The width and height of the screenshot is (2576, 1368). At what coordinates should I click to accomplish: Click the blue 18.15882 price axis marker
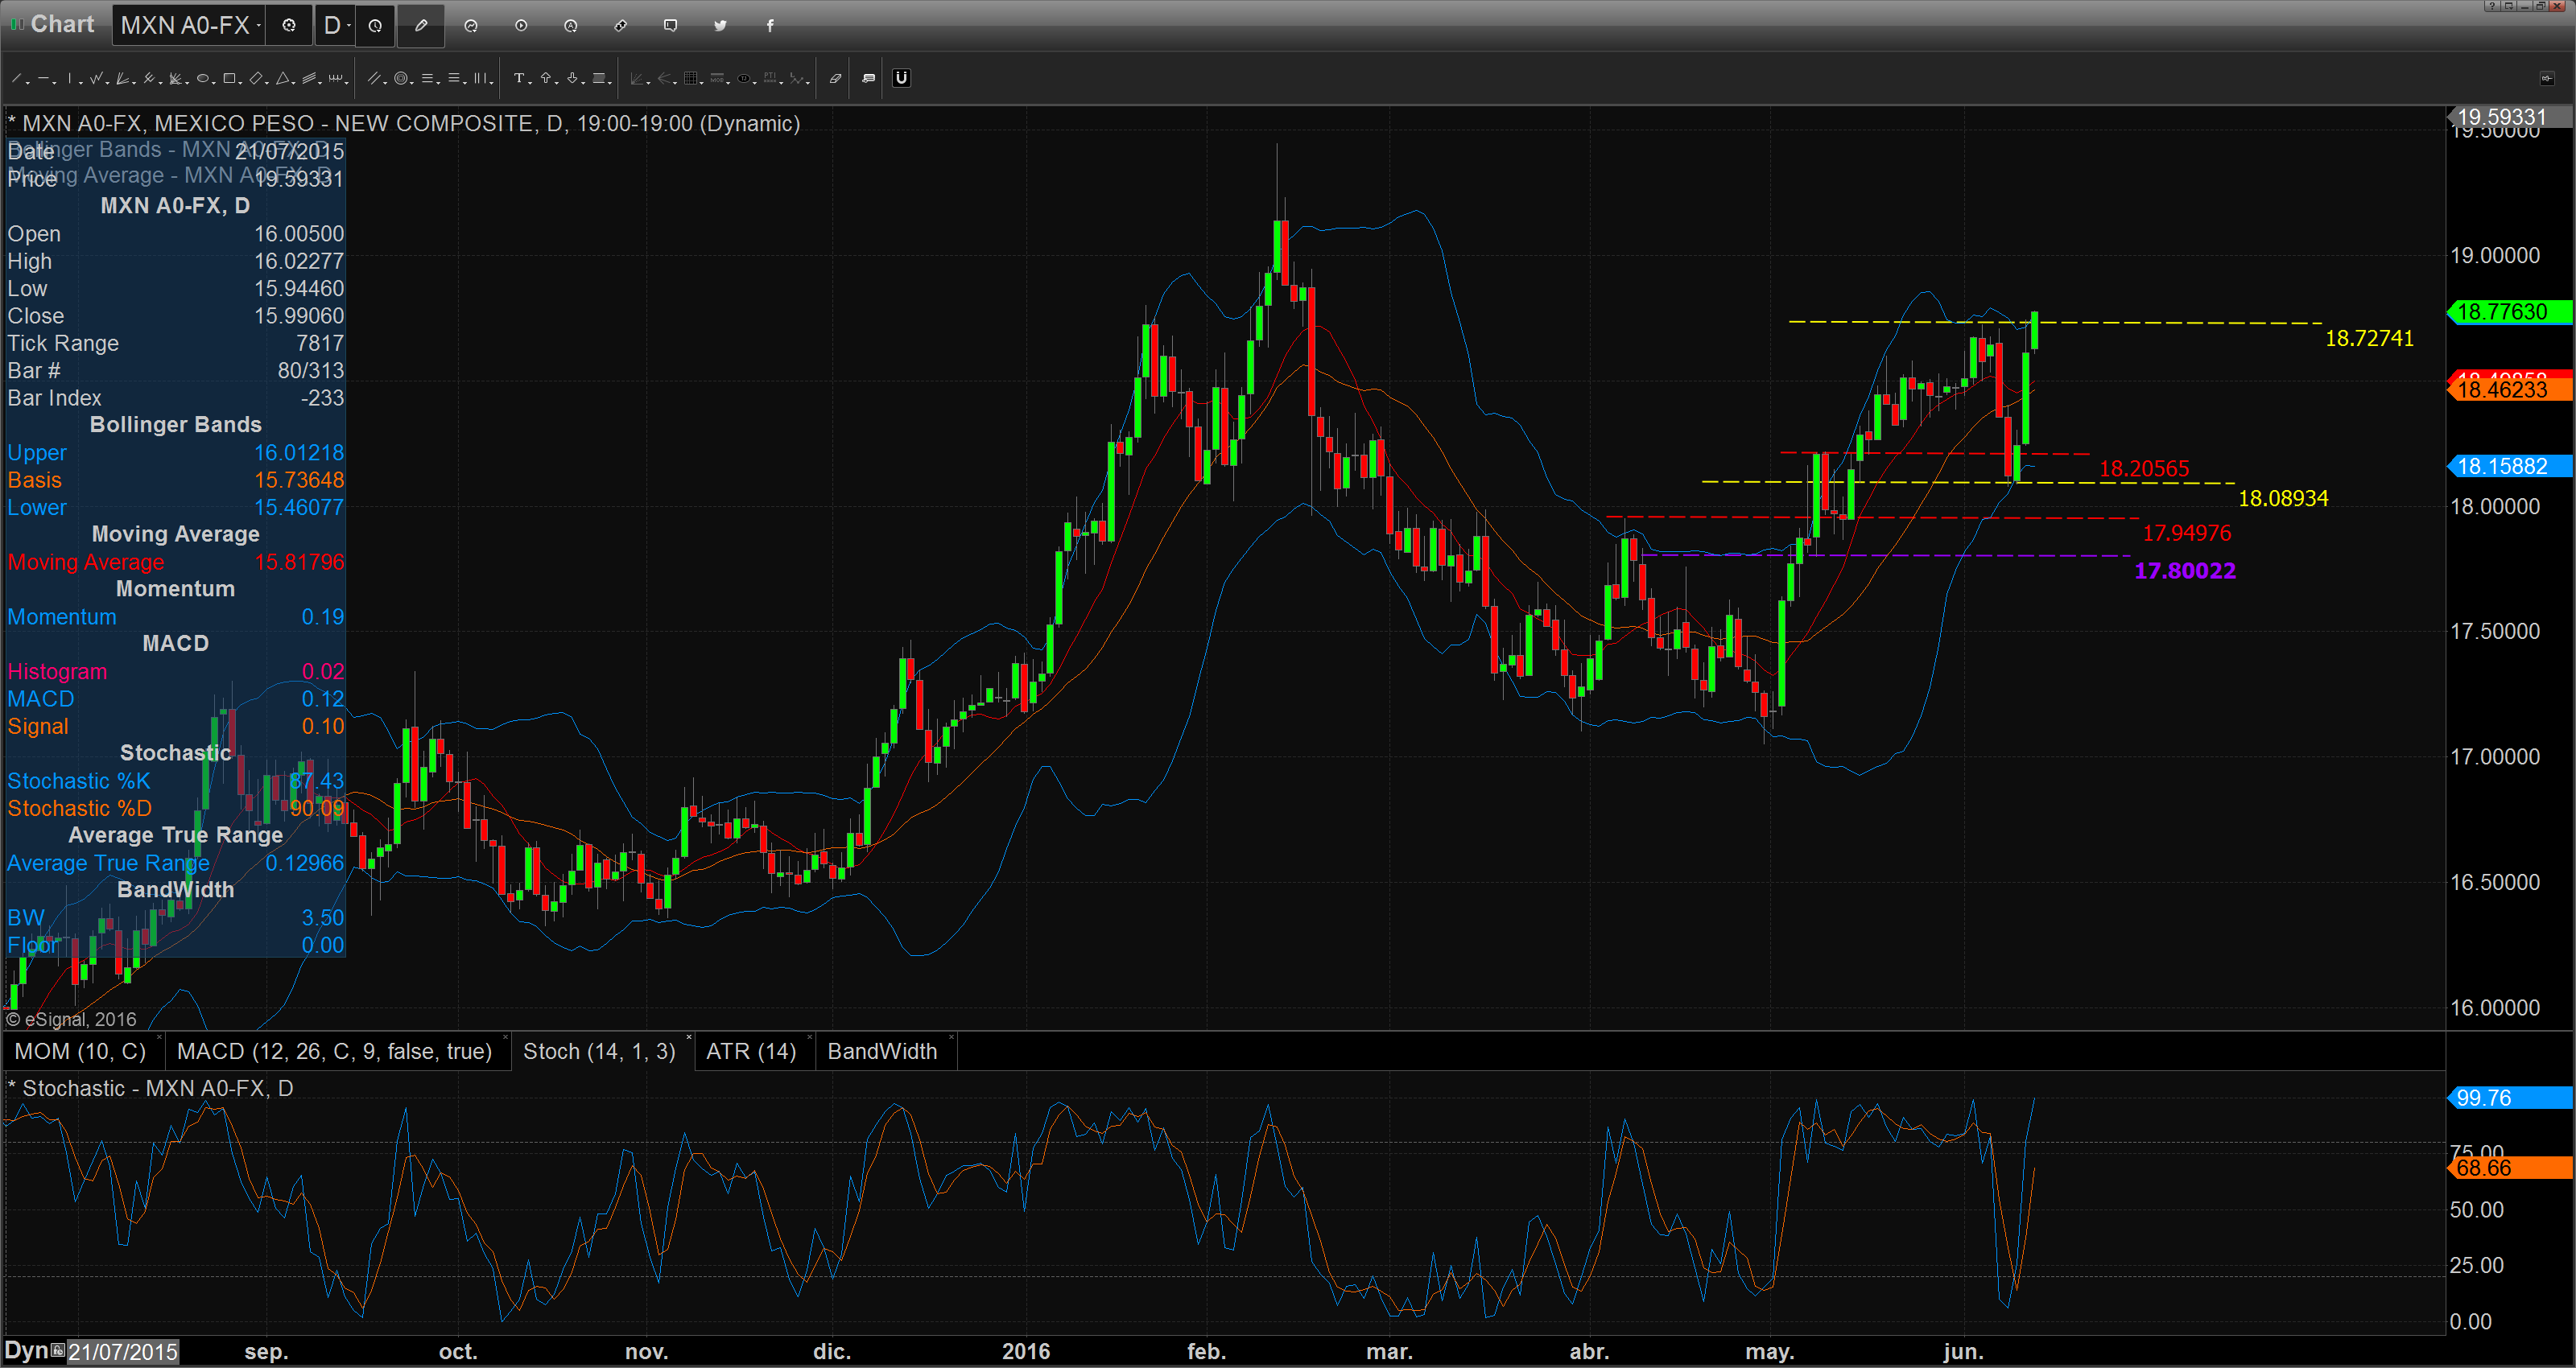2510,466
